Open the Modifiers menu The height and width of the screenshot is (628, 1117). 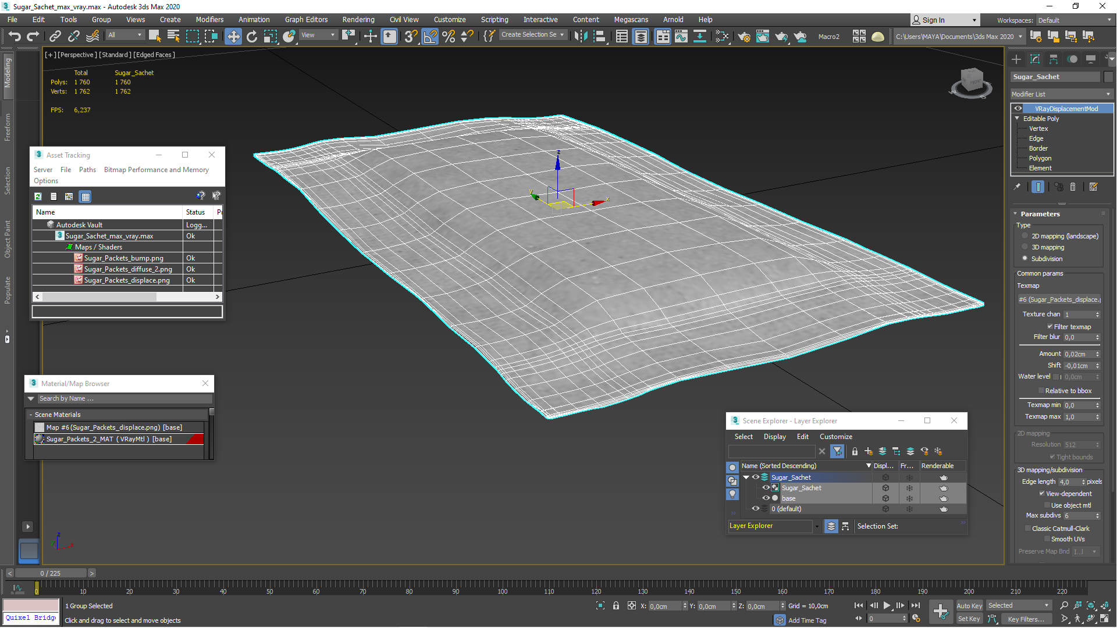(x=209, y=19)
